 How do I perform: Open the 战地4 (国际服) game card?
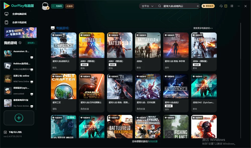(204, 52)
